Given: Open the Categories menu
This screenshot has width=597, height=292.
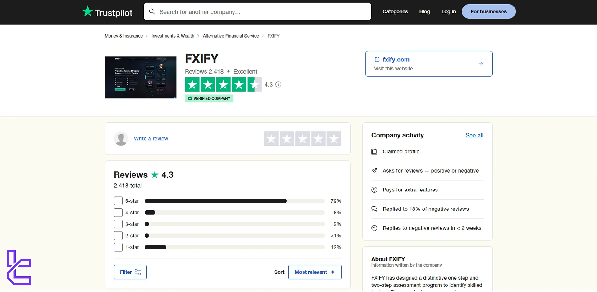Looking at the screenshot, I should [x=395, y=11].
